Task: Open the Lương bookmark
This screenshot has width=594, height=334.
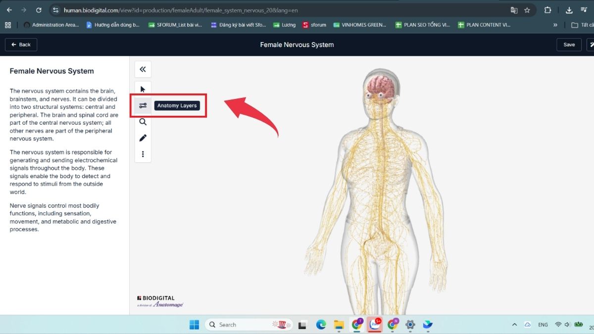Action: pyautogui.click(x=284, y=25)
